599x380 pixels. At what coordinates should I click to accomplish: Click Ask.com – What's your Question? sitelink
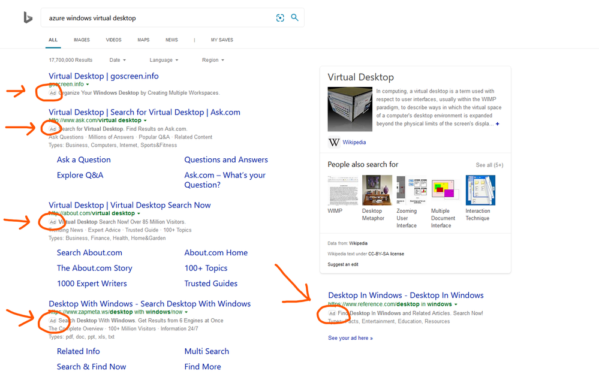click(225, 180)
